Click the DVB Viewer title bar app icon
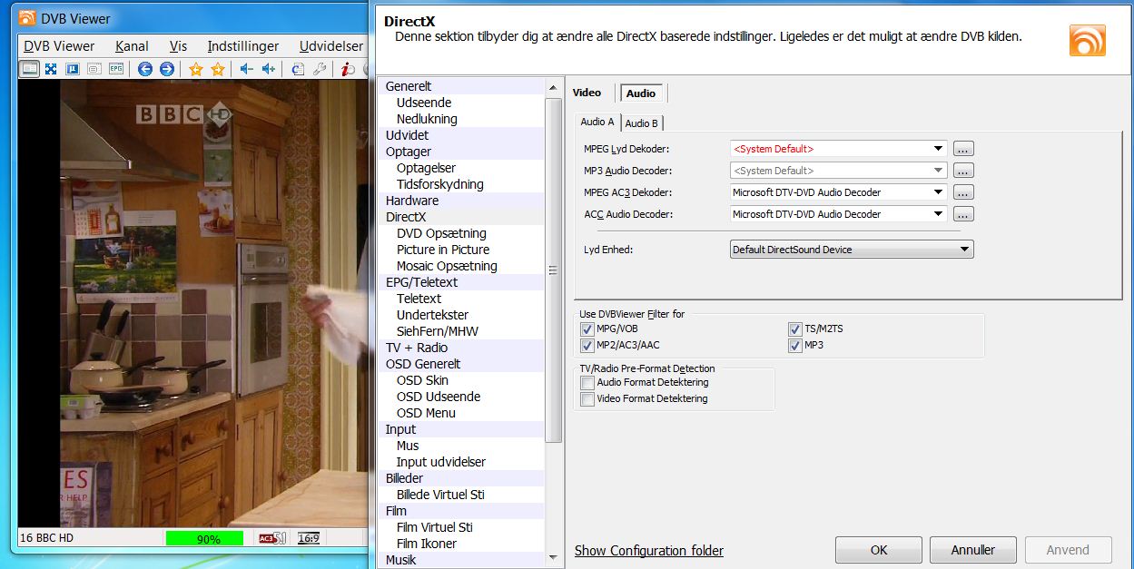This screenshot has height=569, width=1134. 28,17
